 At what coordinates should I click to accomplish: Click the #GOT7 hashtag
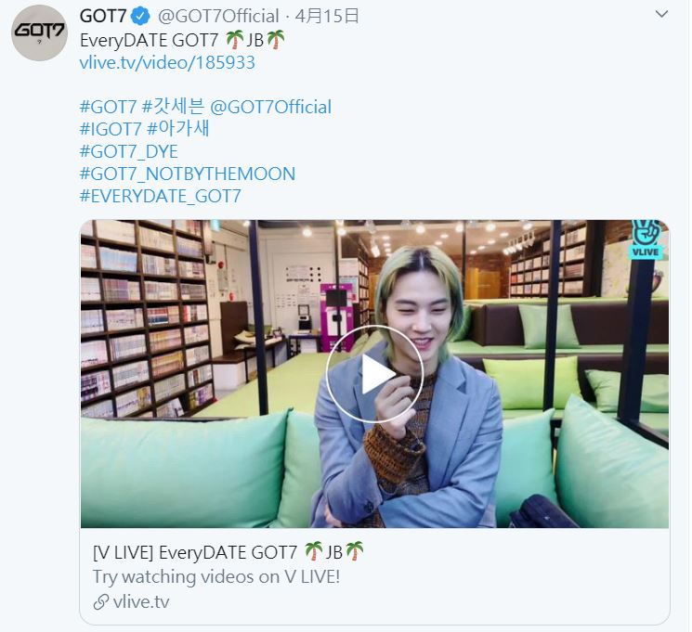click(x=108, y=107)
